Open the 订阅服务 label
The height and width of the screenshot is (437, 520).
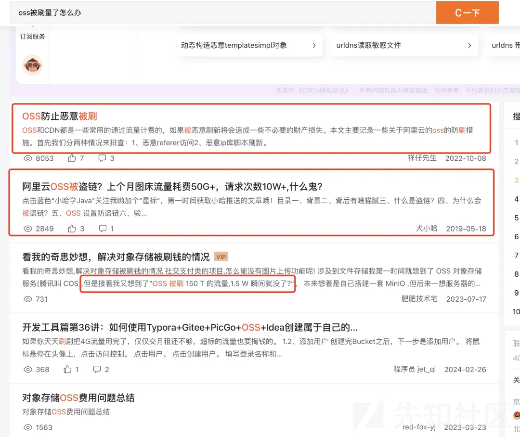[33, 37]
